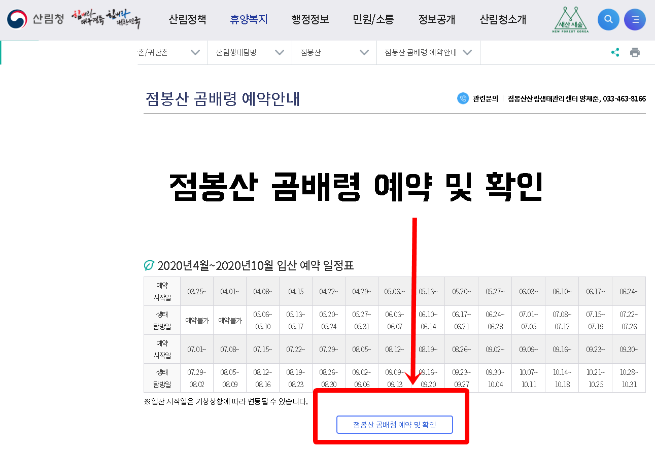Screen dimensions: 655x449
Task: Select the 08.05~ 08.09 visit date cell
Action: click(230, 378)
